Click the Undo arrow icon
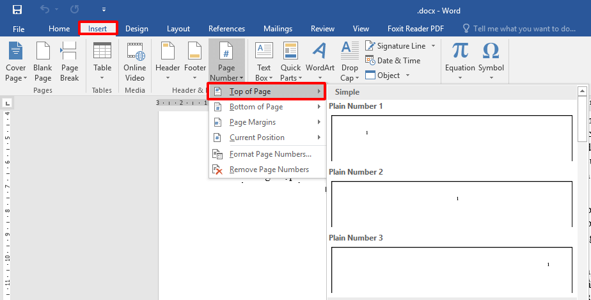Viewport: 591px width, 300px height. point(45,10)
